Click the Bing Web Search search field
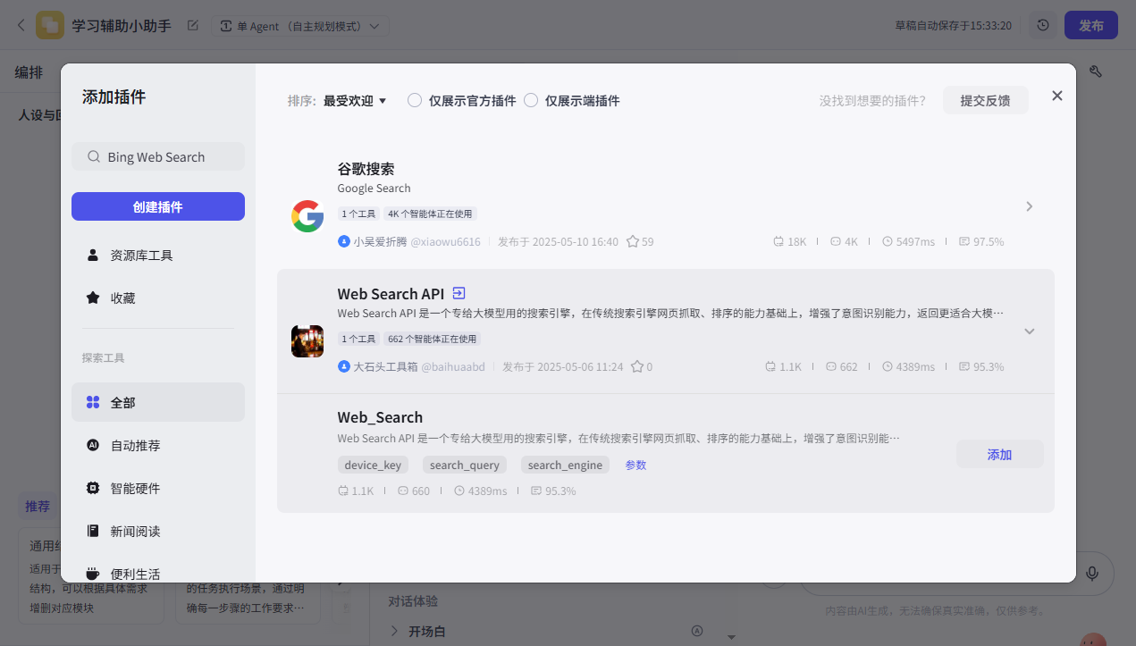The image size is (1136, 646). point(158,155)
